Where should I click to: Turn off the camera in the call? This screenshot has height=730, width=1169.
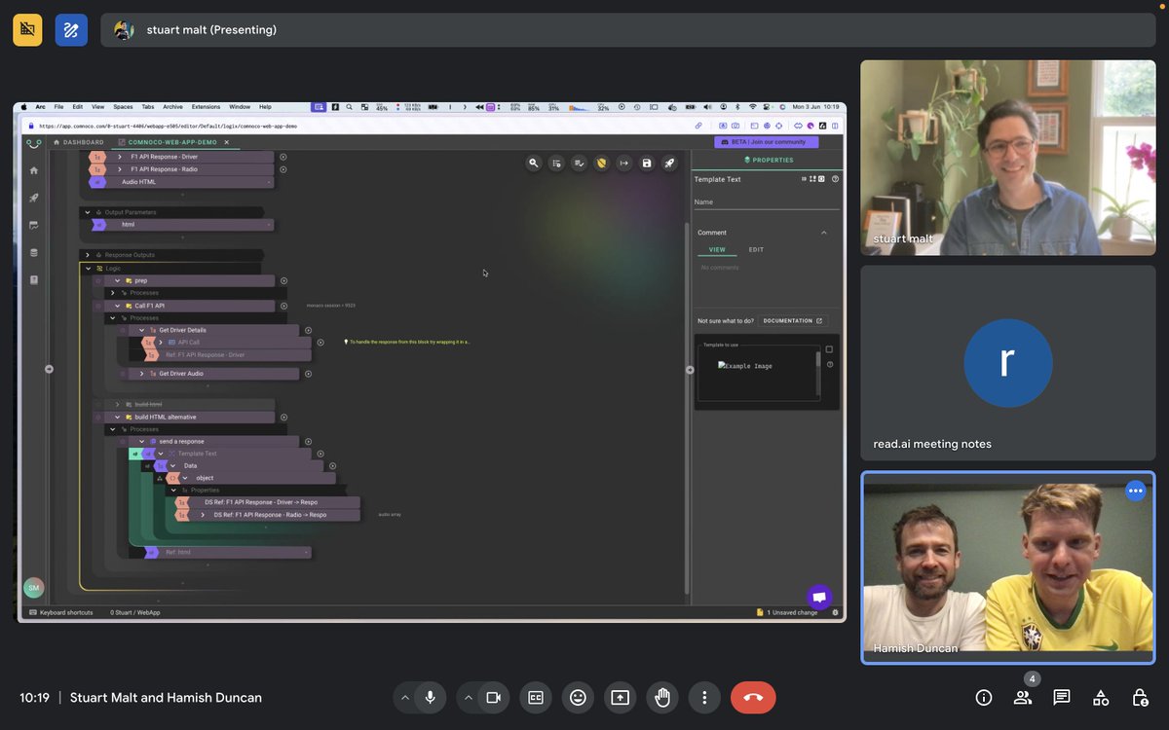pos(493,697)
